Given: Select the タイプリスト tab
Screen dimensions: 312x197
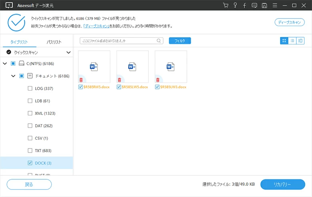Looking at the screenshot, I should [x=19, y=42].
